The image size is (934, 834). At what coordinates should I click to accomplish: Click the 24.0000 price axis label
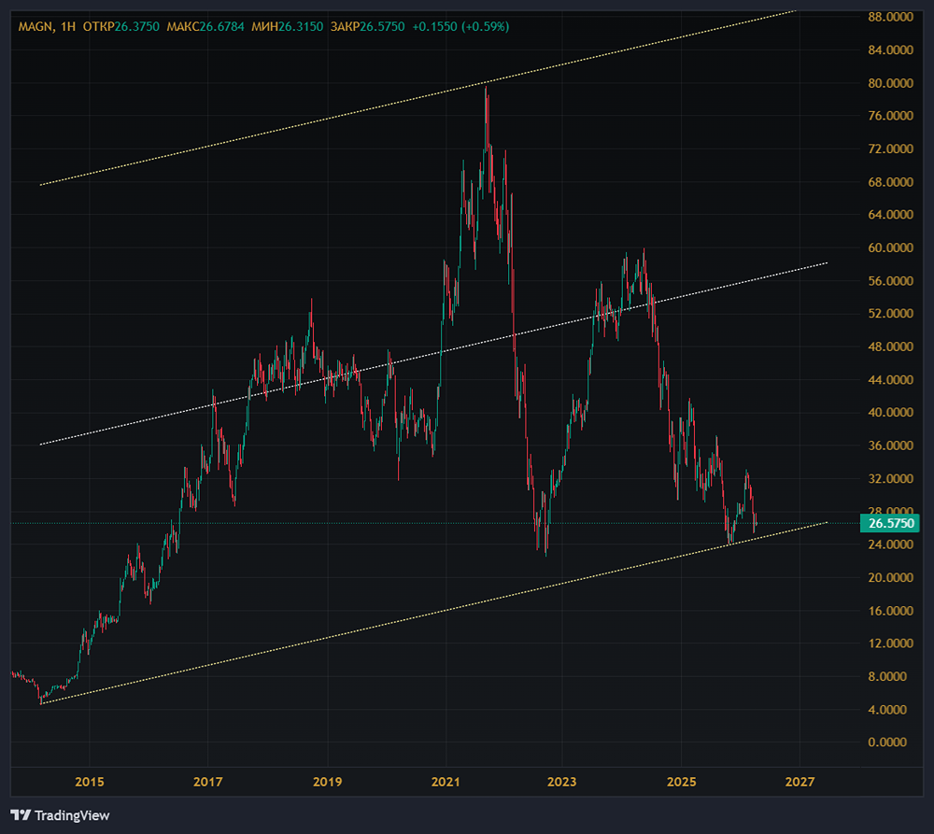(x=890, y=544)
